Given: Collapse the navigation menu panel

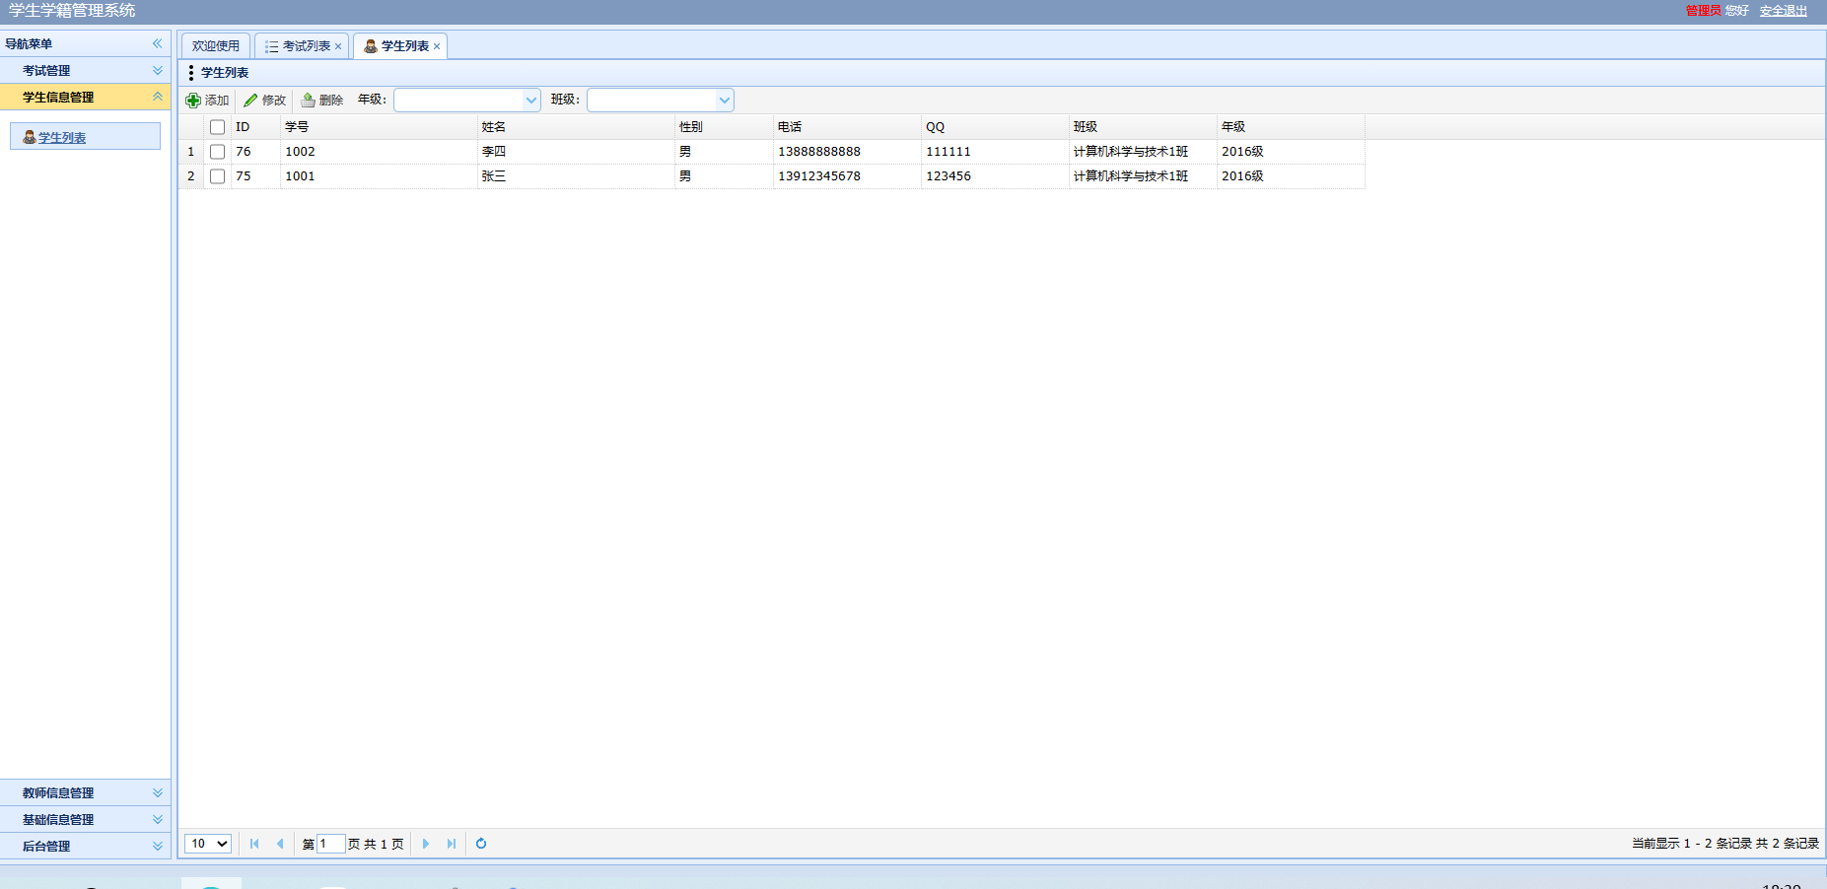Looking at the screenshot, I should [157, 43].
